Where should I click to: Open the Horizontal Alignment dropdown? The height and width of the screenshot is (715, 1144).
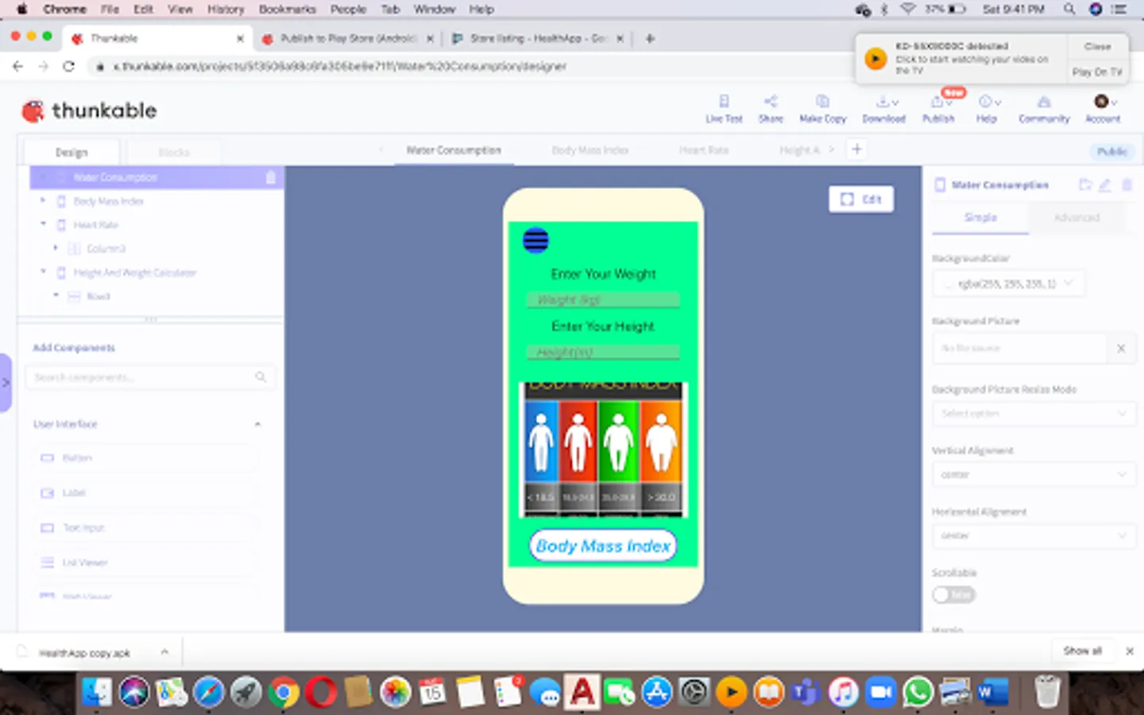(x=1033, y=535)
